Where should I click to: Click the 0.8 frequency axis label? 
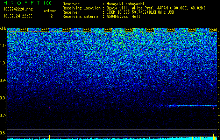click(3, 98)
